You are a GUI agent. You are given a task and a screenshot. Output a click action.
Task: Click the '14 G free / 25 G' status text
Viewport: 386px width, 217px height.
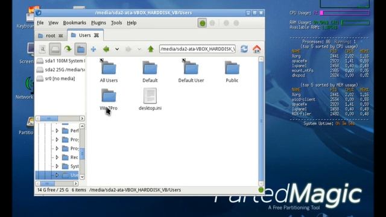[x=53, y=190]
